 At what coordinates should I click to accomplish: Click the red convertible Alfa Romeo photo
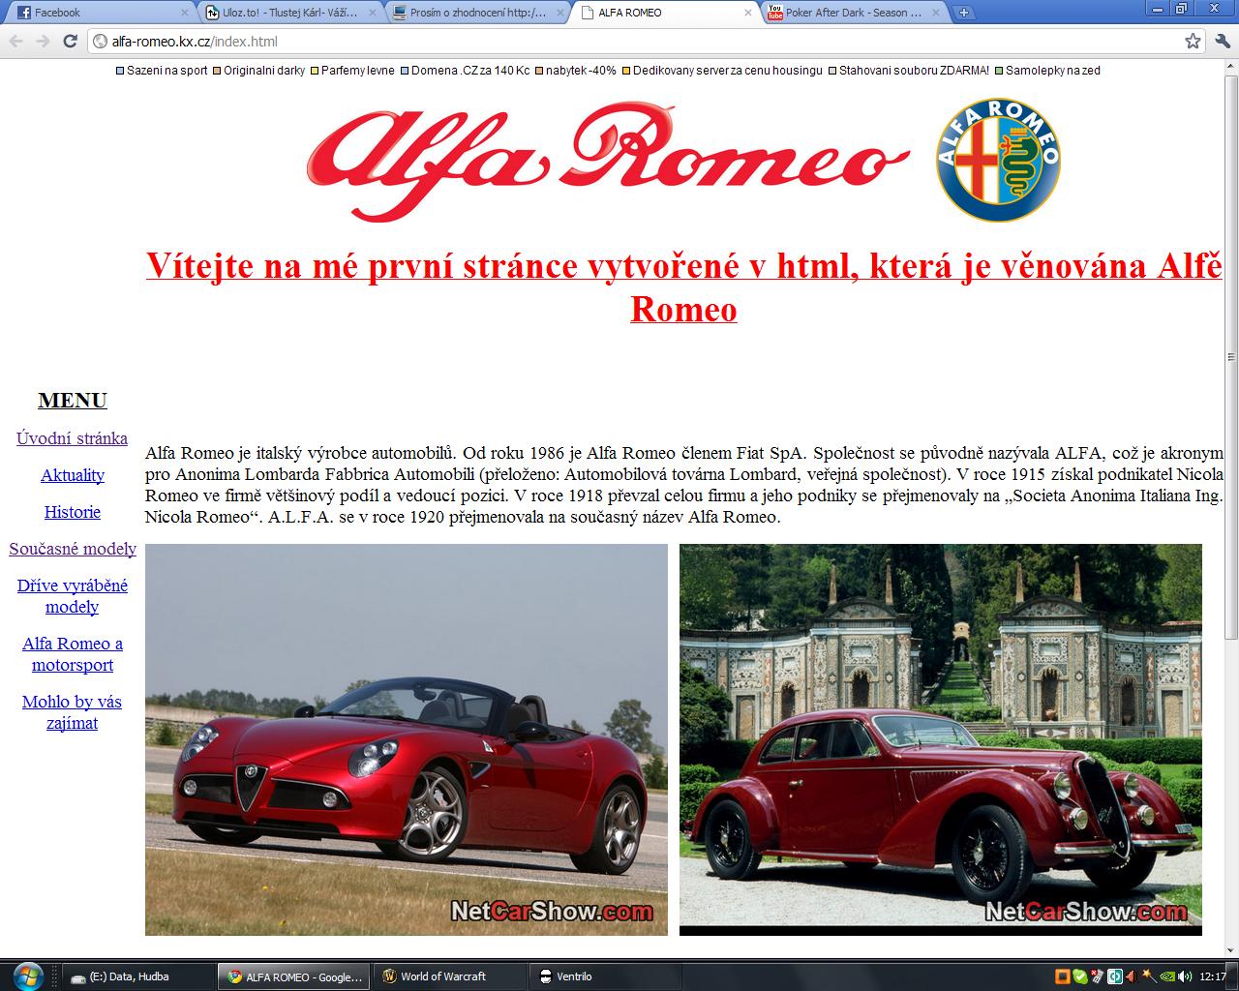click(x=407, y=739)
